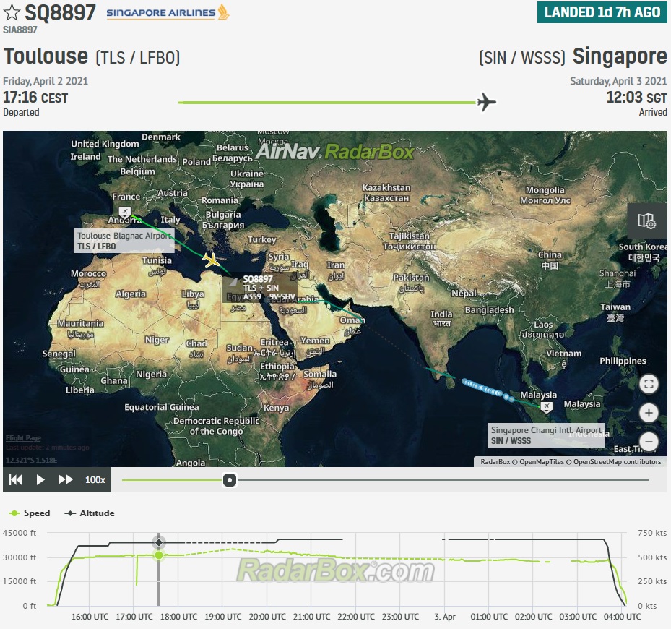Open the OpenStreetMap contributors link
The image size is (671, 629).
pyautogui.click(x=617, y=461)
